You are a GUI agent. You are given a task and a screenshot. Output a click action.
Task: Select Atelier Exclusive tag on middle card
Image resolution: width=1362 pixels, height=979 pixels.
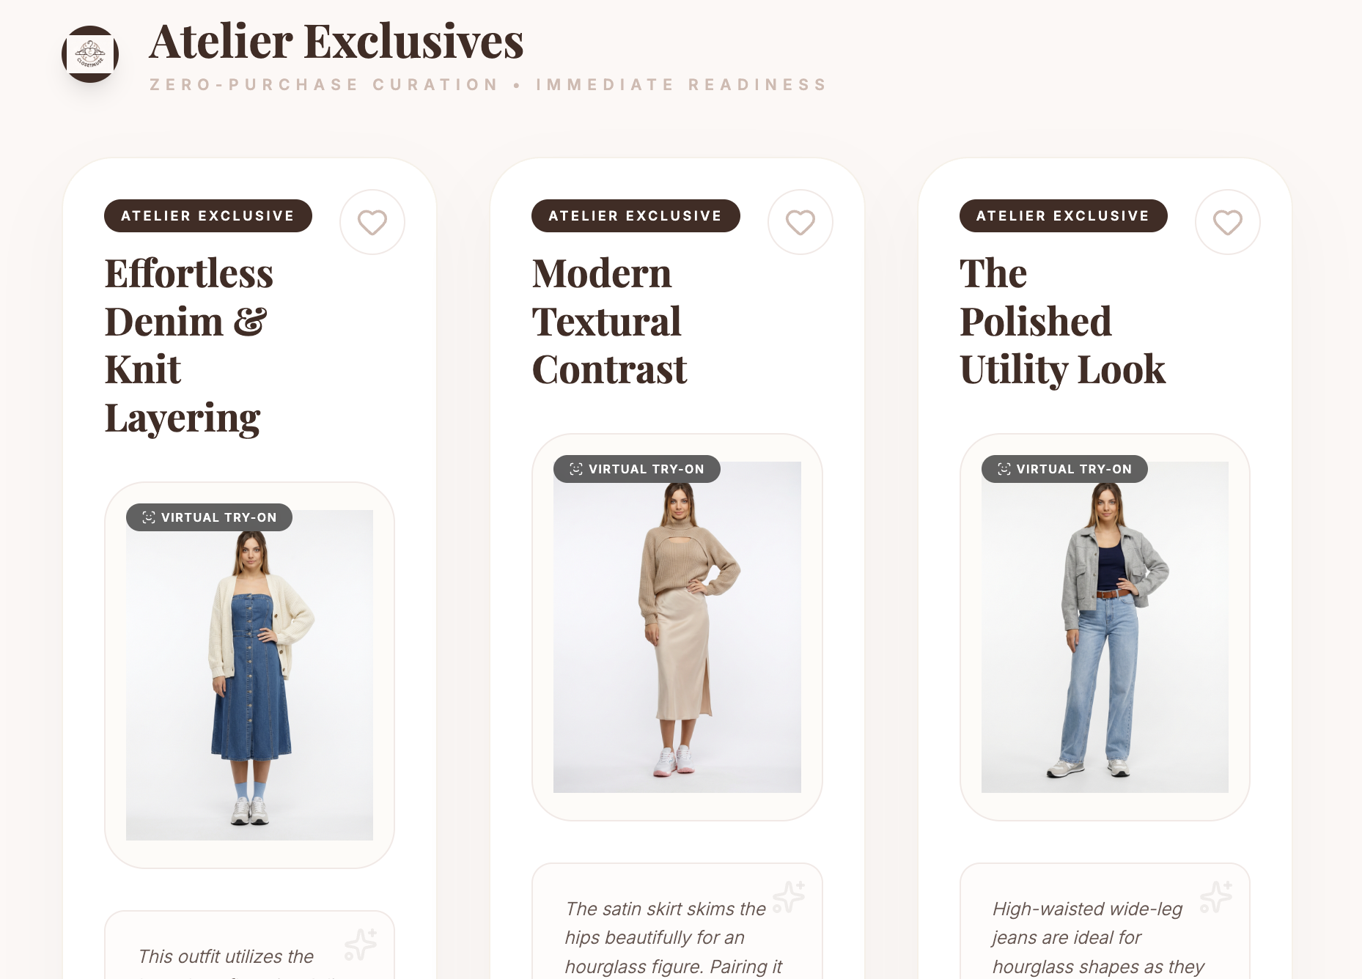pyautogui.click(x=636, y=215)
